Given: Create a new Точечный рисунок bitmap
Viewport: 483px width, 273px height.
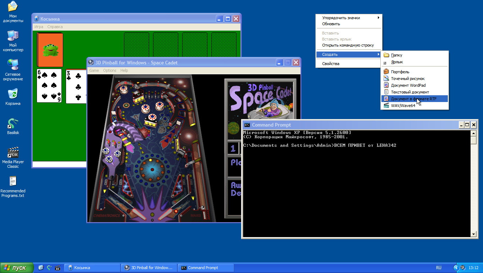Looking at the screenshot, I should coord(414,79).
